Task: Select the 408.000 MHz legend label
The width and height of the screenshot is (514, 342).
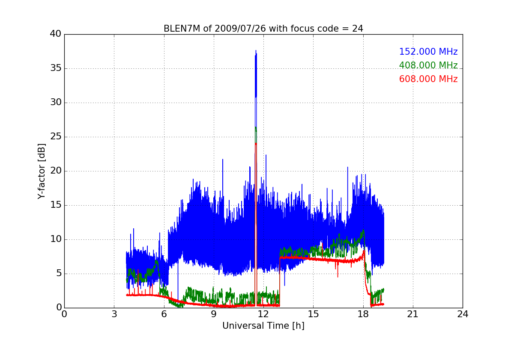Action: pyautogui.click(x=428, y=65)
